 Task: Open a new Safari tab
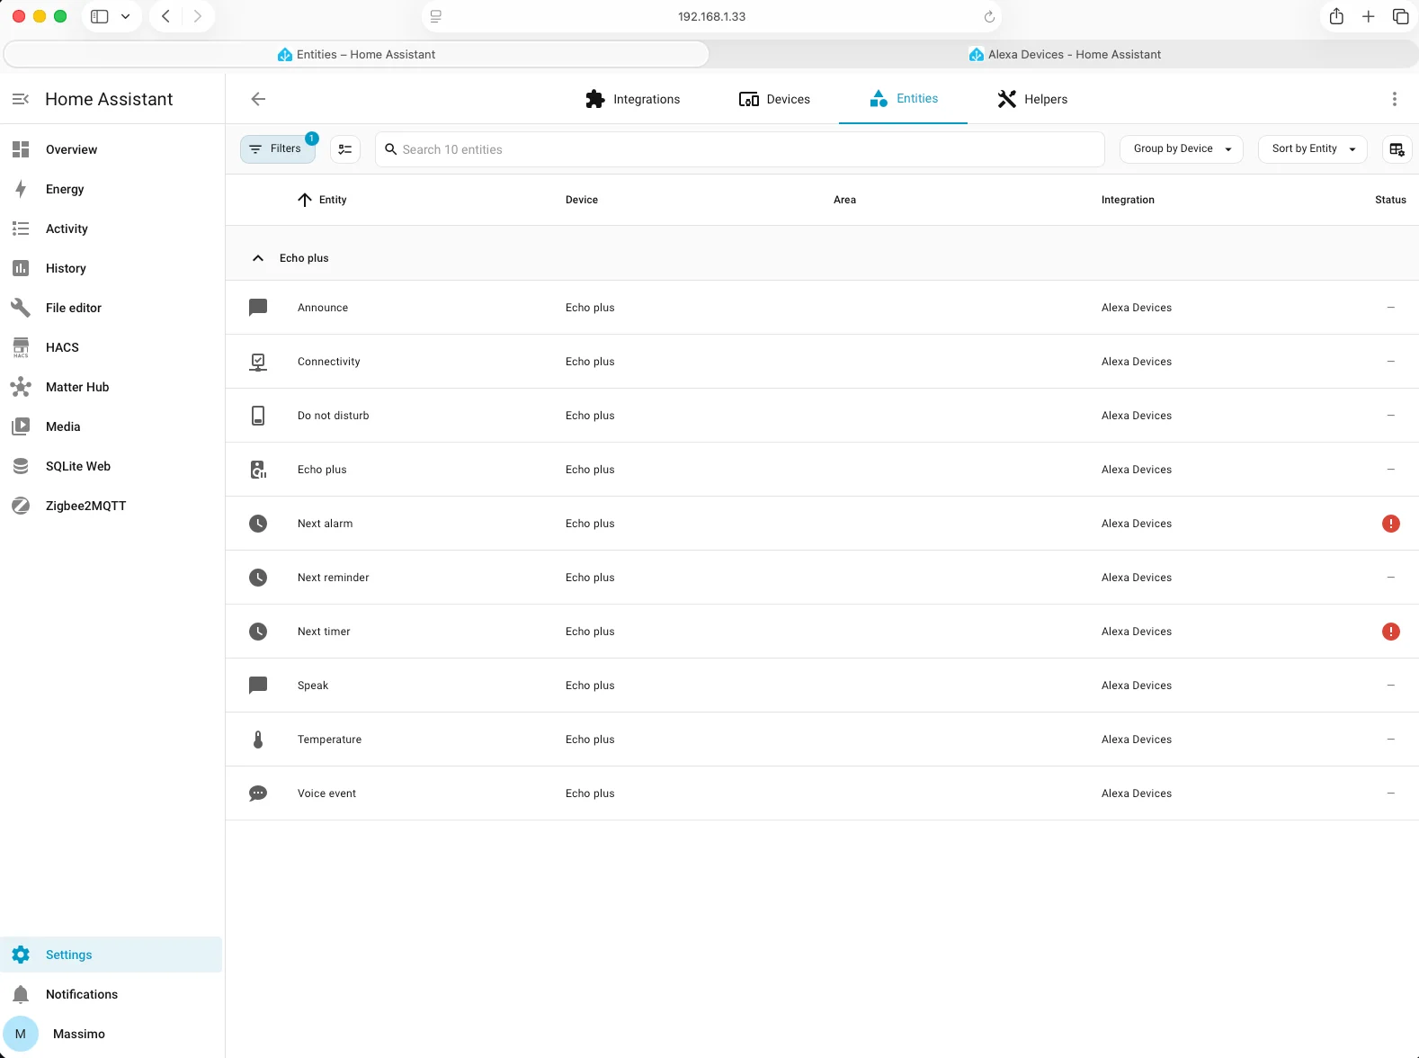tap(1368, 16)
